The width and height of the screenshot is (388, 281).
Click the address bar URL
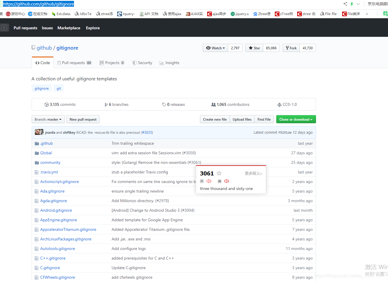(38, 4)
